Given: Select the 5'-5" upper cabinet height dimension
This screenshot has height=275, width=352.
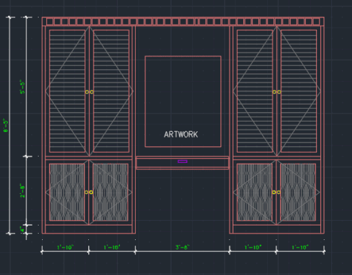Looking at the screenshot, I should point(22,87).
